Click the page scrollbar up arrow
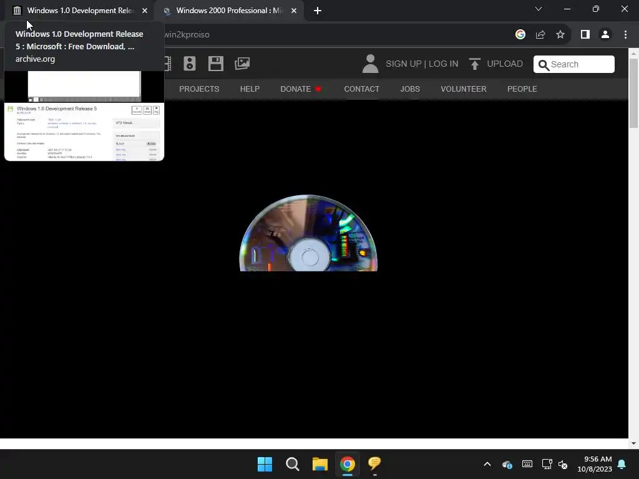The image size is (639, 479). point(633,54)
